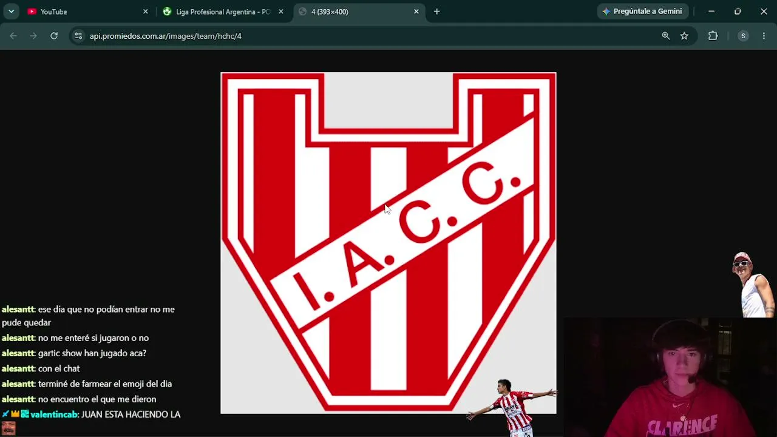
Task: Switch to the YouTube tab
Action: pos(88,12)
